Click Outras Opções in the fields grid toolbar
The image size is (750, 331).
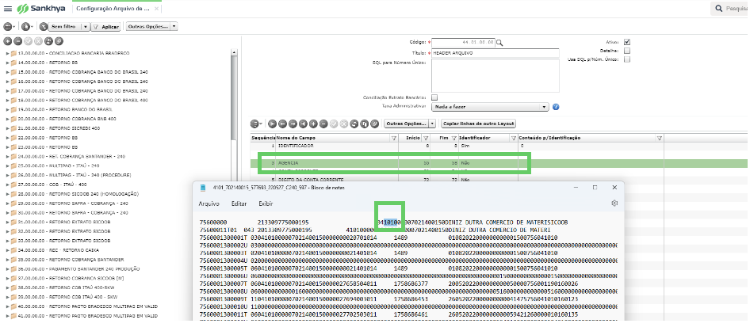407,124
